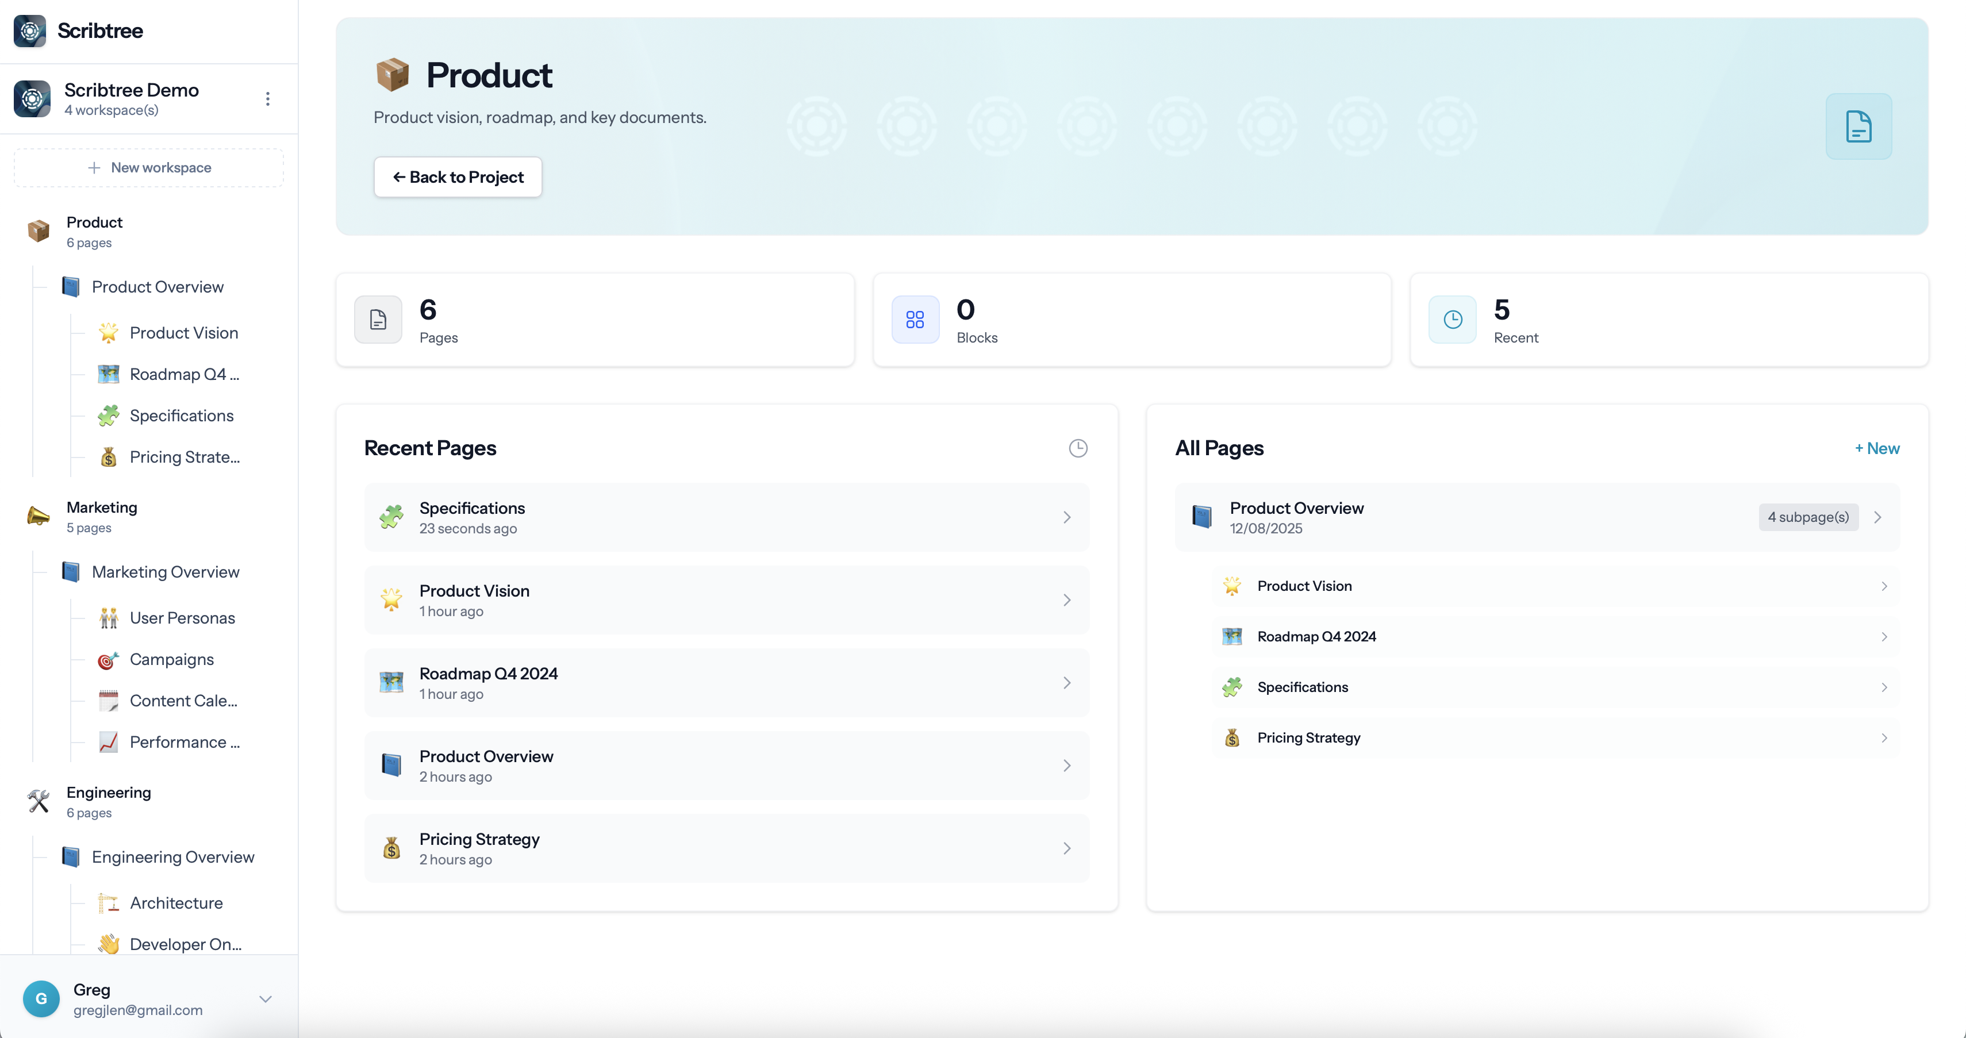Open Product Vision in sidebar tree

click(184, 333)
